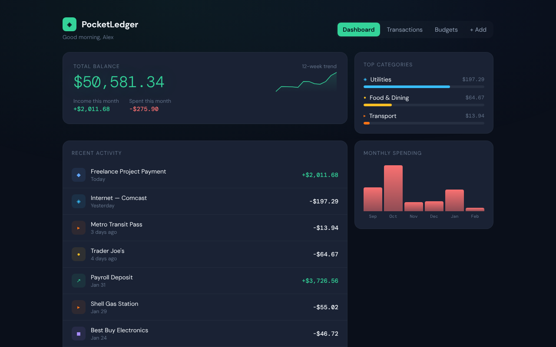Click the Freelance Project Payment transaction icon

point(78,175)
